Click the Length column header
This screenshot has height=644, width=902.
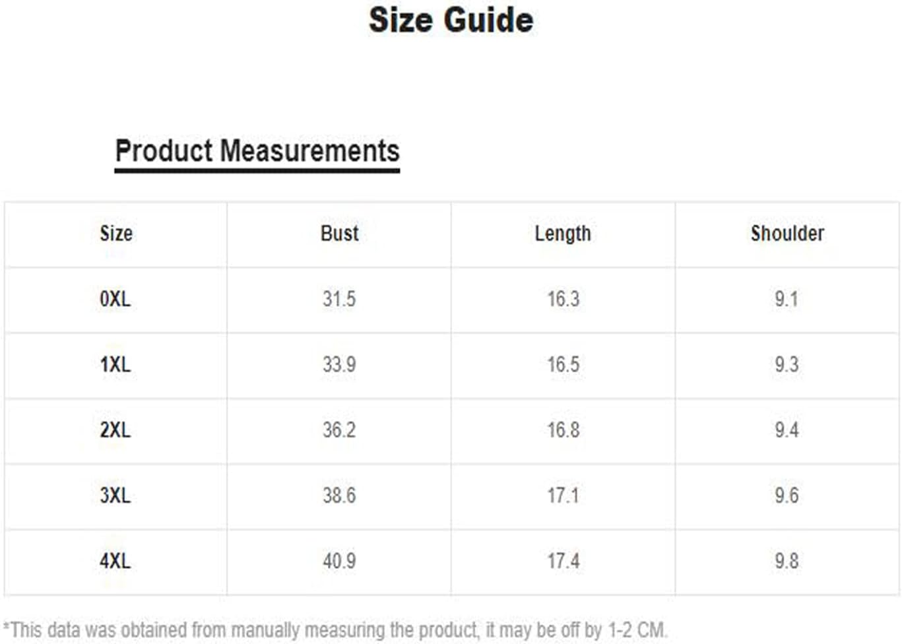(563, 234)
